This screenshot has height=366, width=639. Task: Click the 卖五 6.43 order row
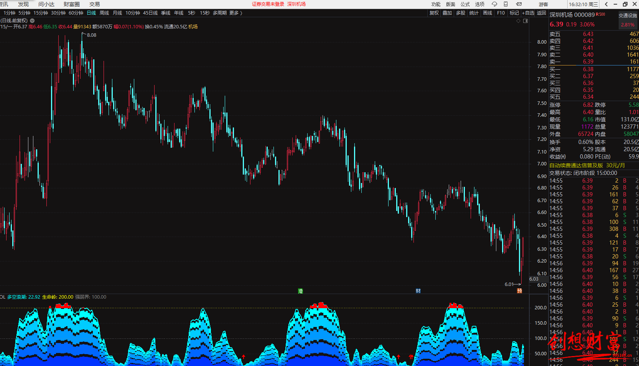pos(594,34)
